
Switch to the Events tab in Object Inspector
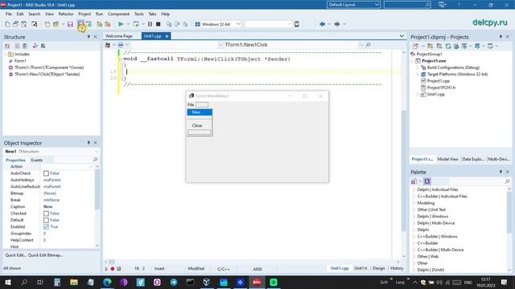(x=37, y=161)
